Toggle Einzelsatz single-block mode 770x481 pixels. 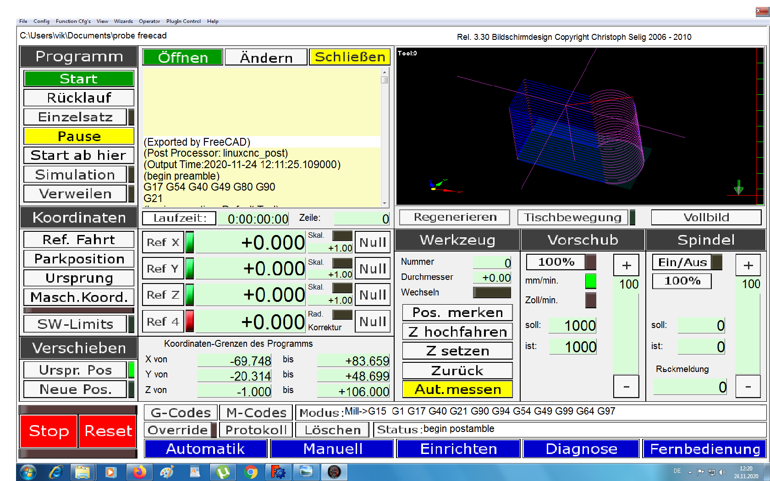75,117
